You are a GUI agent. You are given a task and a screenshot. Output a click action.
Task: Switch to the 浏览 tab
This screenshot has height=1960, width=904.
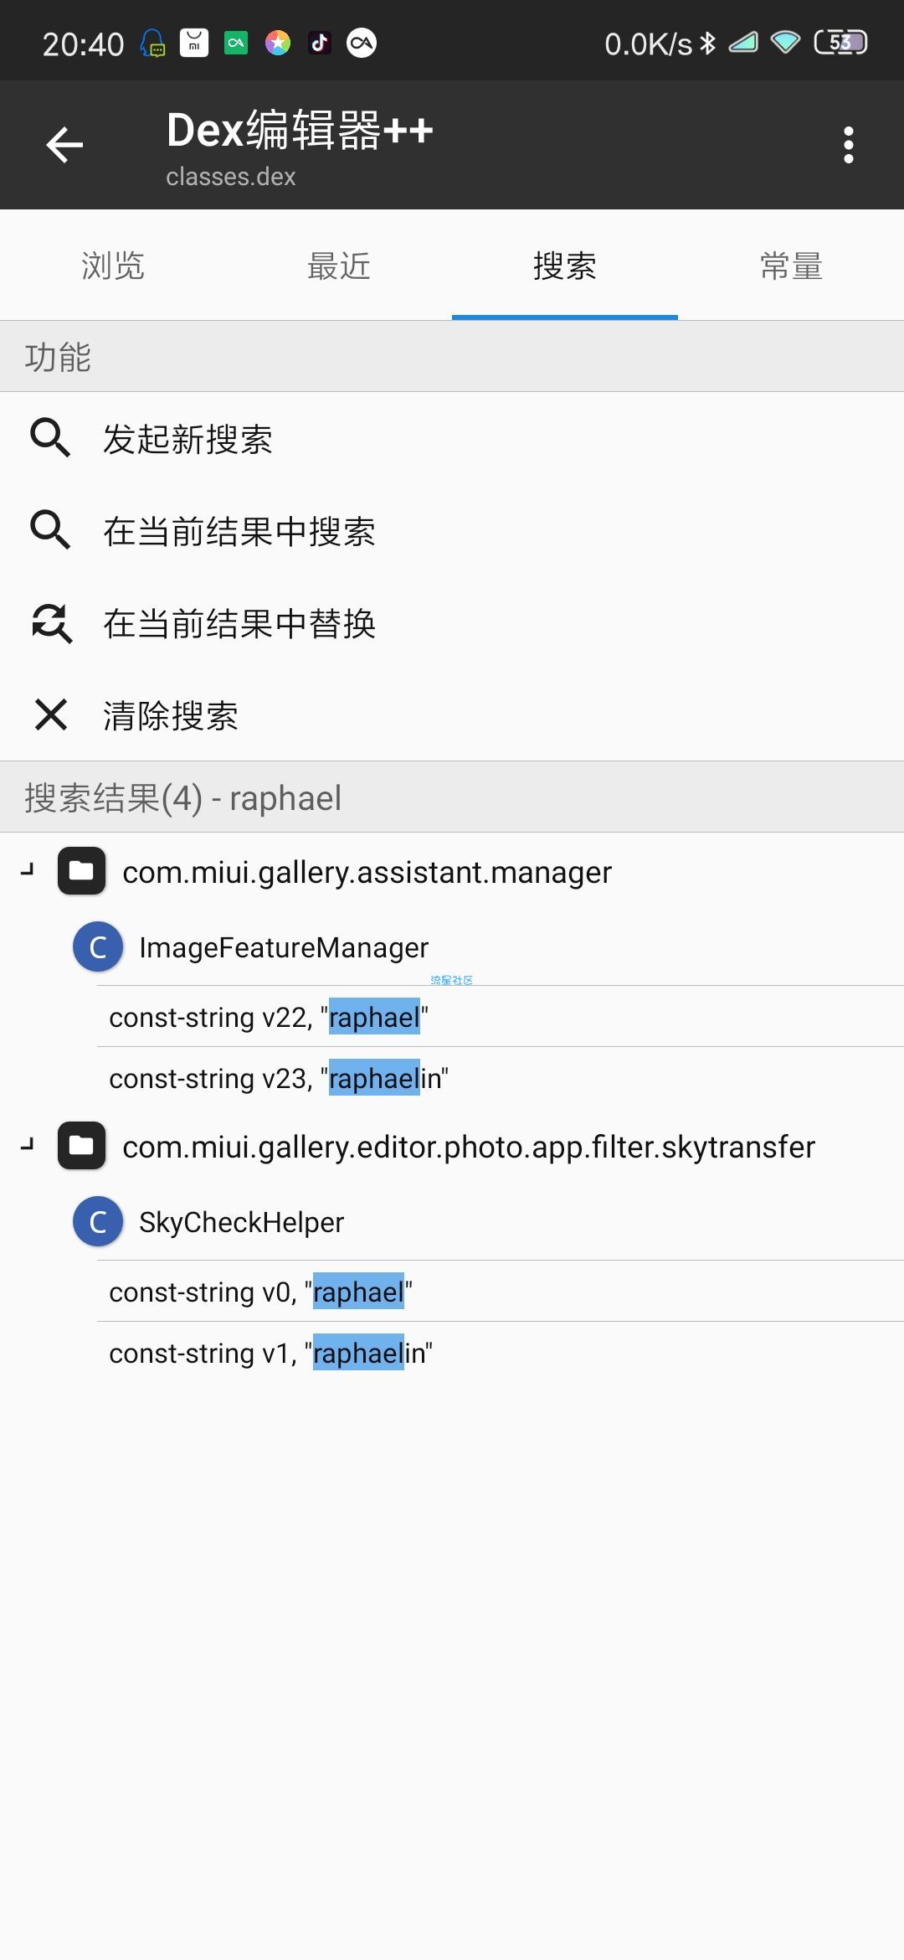(113, 266)
